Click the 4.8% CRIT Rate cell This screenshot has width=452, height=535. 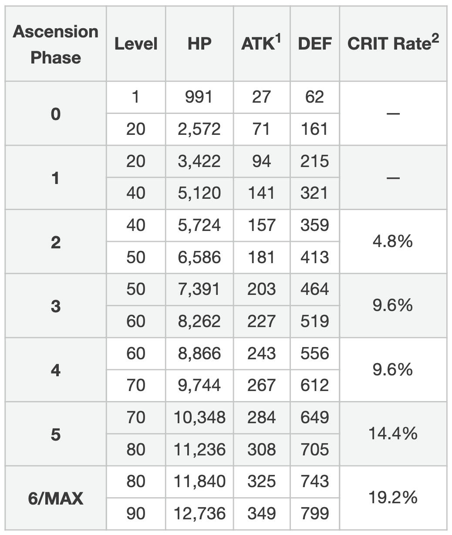pyautogui.click(x=393, y=241)
